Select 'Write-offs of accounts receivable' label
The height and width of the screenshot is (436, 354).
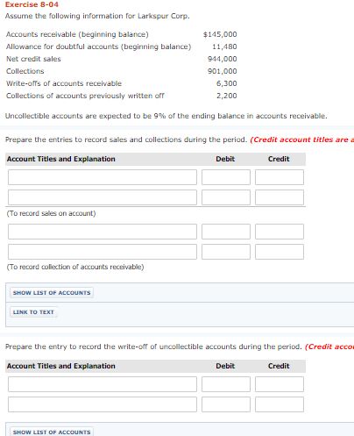64,83
